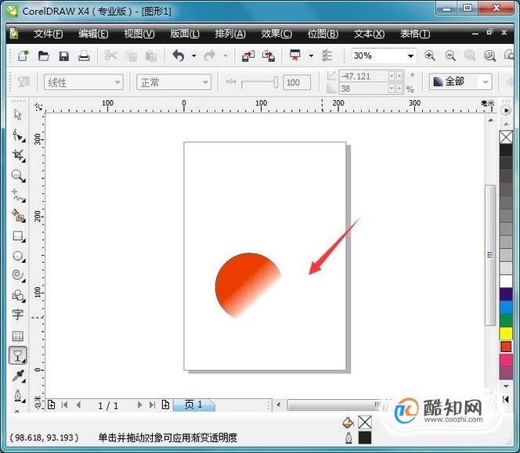Pick the yellow palette swatch
This screenshot has width=520, height=453.
506,334
